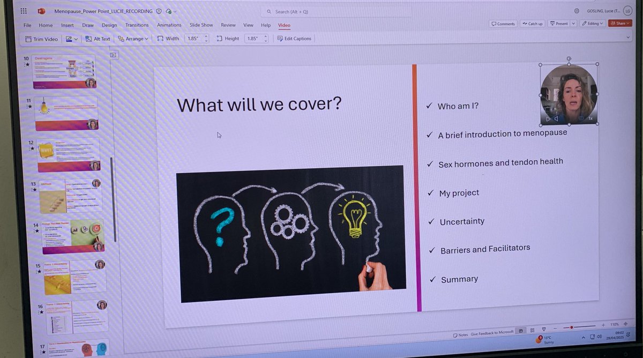This screenshot has width=643, height=358.
Task: Mute the embedded video volume icon
Action: point(556,119)
